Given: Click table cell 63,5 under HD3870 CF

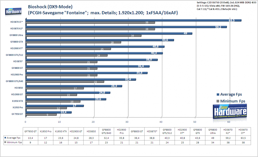Looking at the screenshot, I should (x=243, y=138).
